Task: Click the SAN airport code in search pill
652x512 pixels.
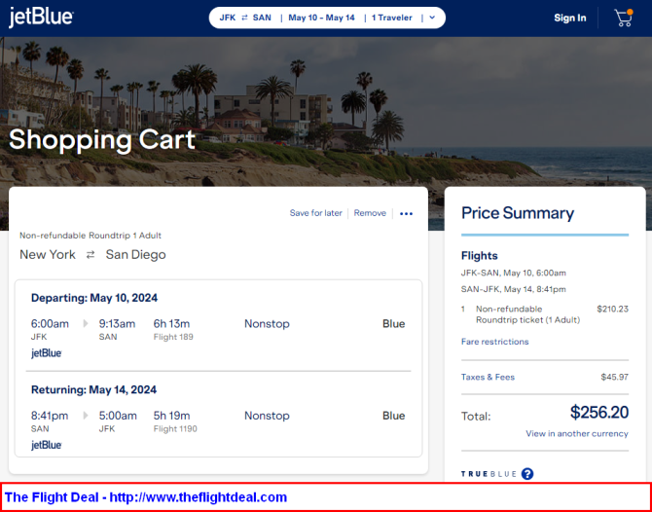Action: (x=262, y=18)
